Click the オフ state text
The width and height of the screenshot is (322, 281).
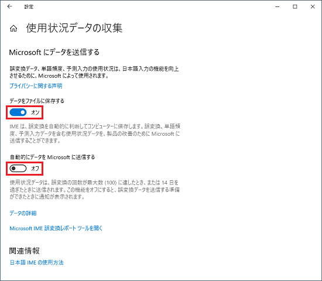tap(35, 169)
